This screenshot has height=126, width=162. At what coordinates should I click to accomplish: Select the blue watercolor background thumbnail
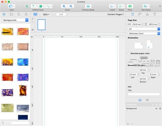[23, 62]
